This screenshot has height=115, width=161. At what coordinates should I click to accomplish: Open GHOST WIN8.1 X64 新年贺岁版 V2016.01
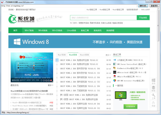(x=80, y=68)
